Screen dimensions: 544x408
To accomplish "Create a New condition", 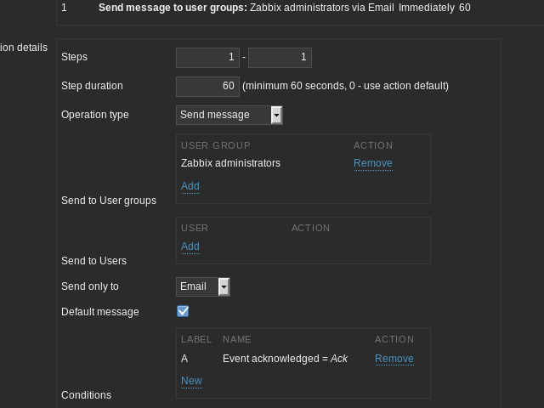I will (191, 381).
